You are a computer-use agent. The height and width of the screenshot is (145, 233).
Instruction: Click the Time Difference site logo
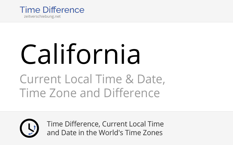point(52,10)
